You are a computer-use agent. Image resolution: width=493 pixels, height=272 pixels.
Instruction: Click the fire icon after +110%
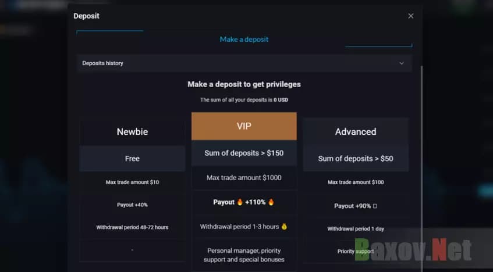(271, 202)
